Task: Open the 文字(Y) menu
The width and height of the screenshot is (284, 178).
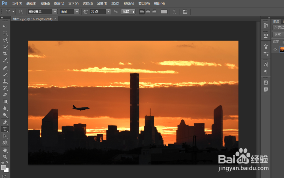Action: click(x=73, y=4)
